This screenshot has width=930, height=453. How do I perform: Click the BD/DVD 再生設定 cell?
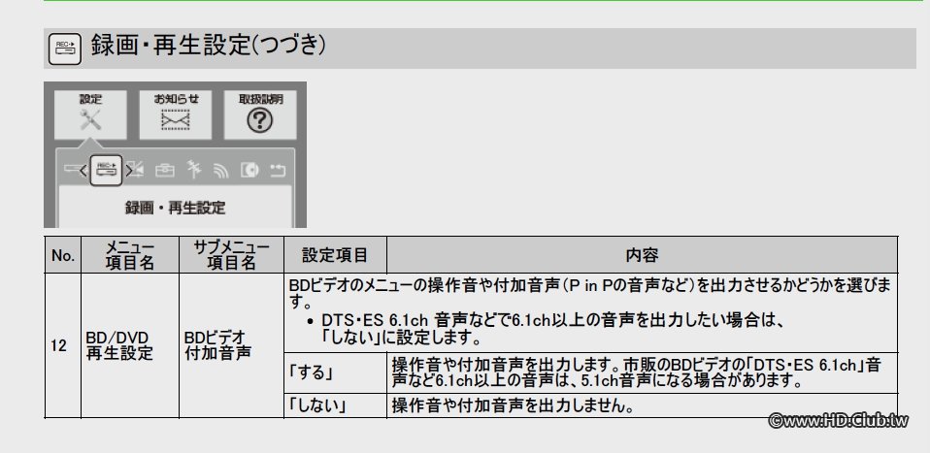[x=130, y=345]
